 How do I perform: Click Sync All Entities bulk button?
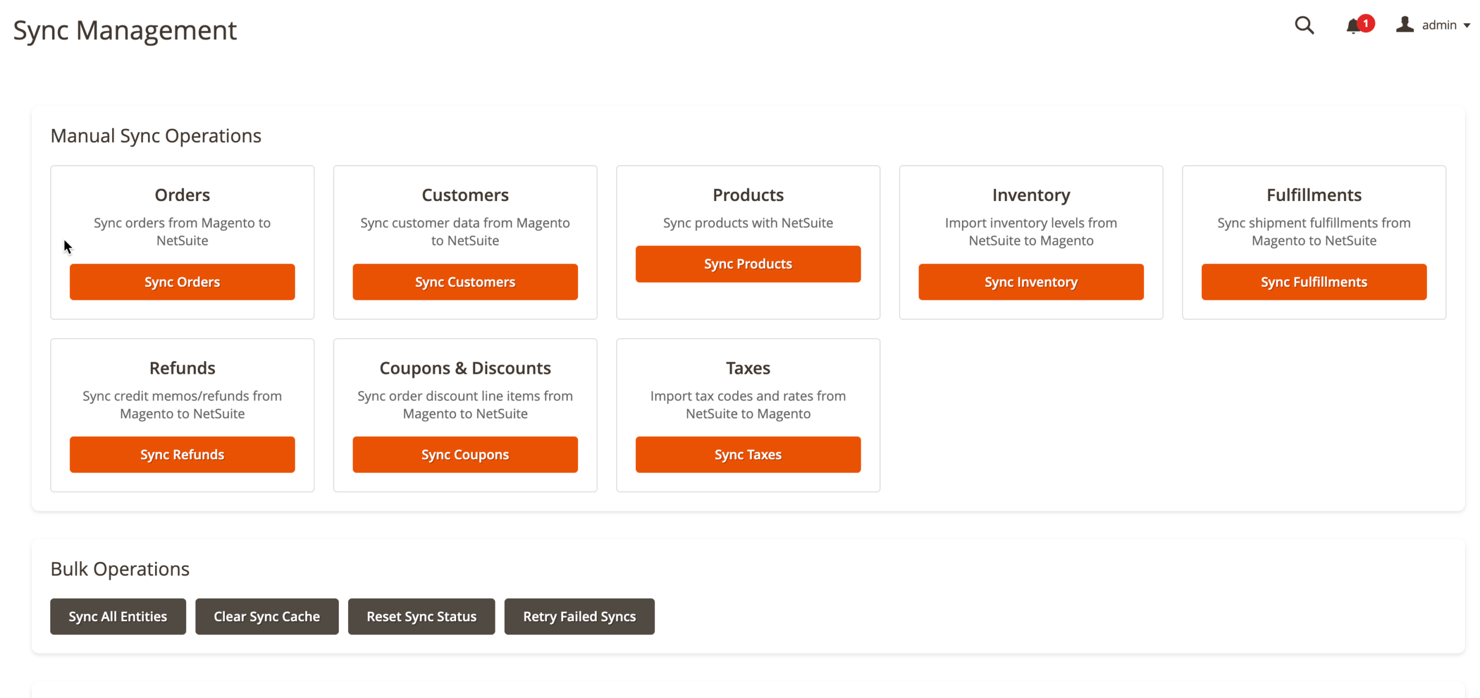[x=118, y=617]
